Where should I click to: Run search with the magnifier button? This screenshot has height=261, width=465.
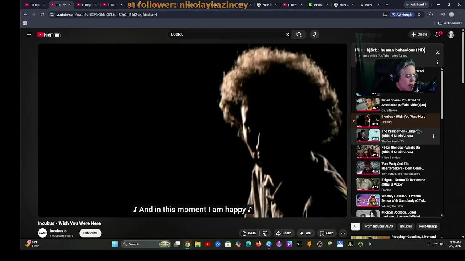tap(299, 34)
